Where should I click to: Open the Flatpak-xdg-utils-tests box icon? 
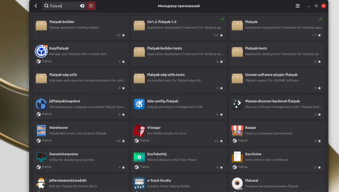coord(139,78)
